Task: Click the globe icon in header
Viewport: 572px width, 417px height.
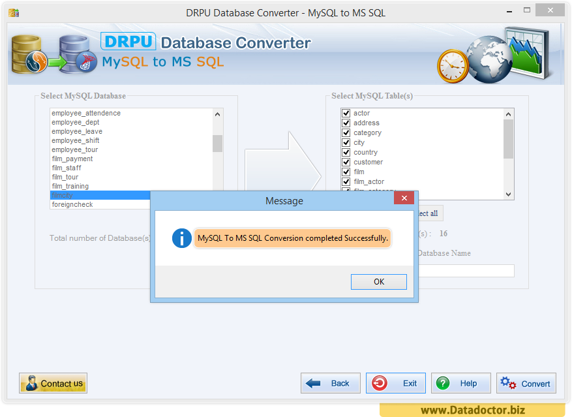Action: click(490, 59)
